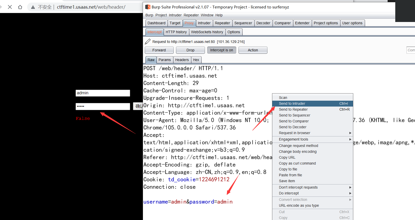
Task: Choose Paste from file
Action: coord(313,175)
